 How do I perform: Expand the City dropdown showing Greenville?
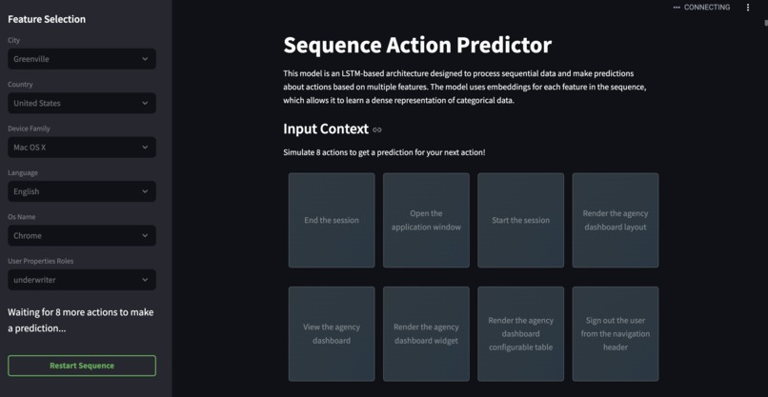pyautogui.click(x=82, y=59)
